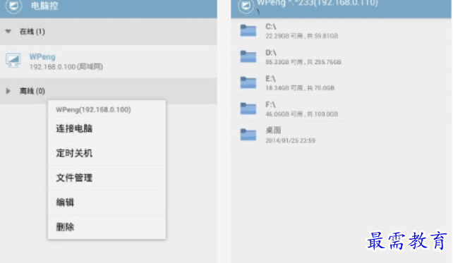The width and height of the screenshot is (453, 263).
Task: Tap the WPeng computer monitor icon
Action: (13, 61)
